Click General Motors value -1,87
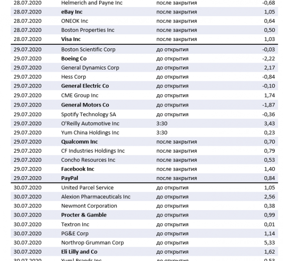The height and width of the screenshot is (261, 283). tap(269, 105)
